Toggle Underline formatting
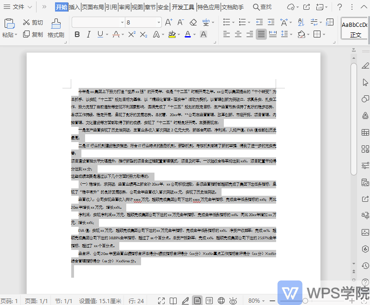Image resolution: width=370 pixels, height=305 pixels. [100, 34]
